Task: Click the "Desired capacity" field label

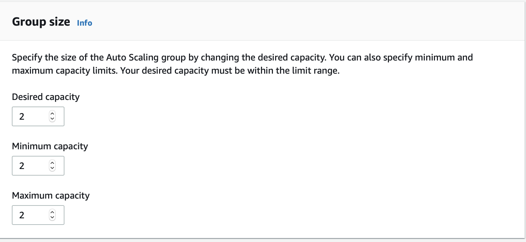Action: click(46, 97)
